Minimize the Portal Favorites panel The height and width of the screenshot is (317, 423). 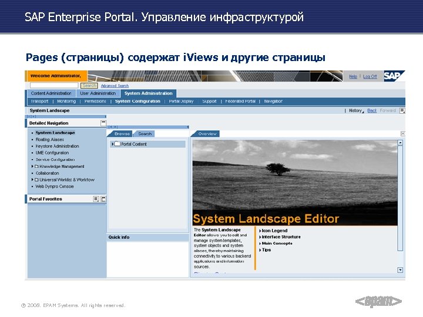pyautogui.click(x=103, y=199)
